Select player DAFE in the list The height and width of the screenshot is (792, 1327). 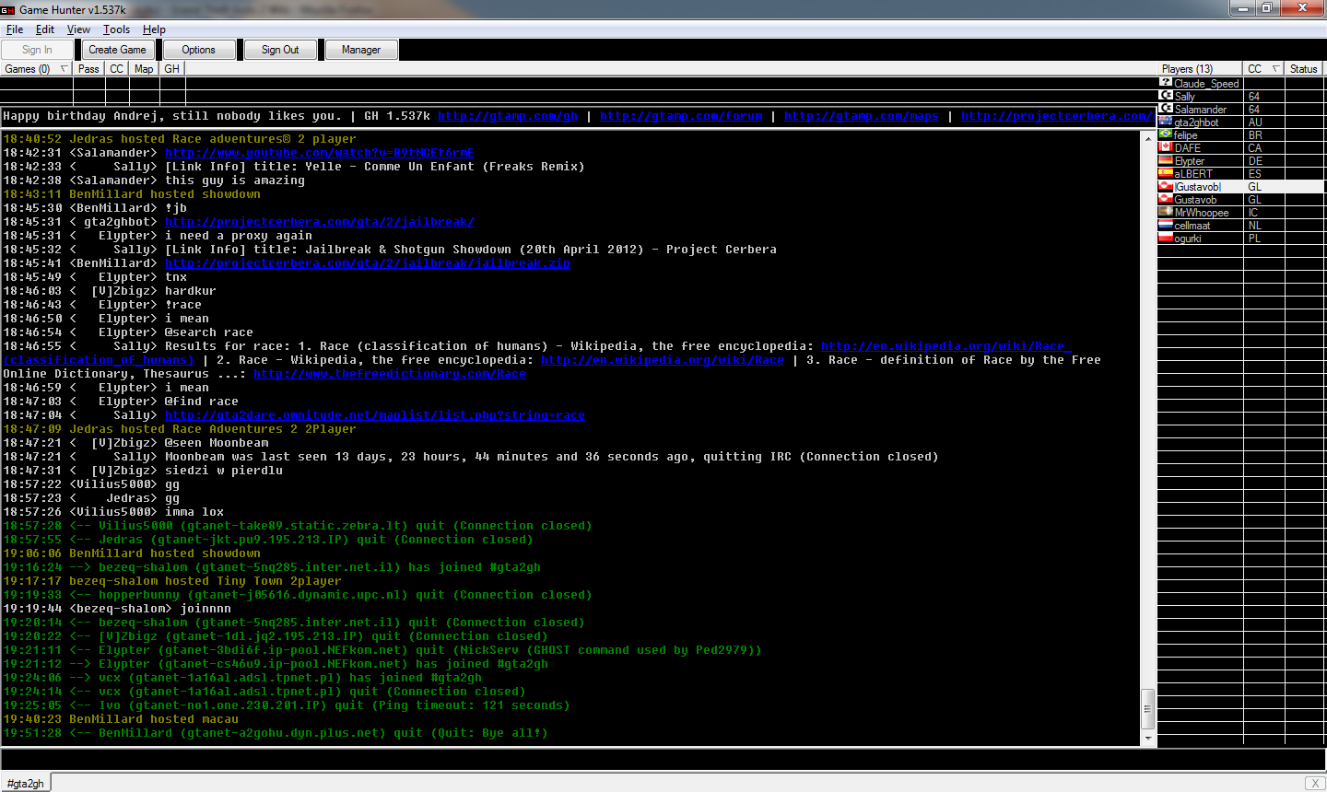[1187, 147]
